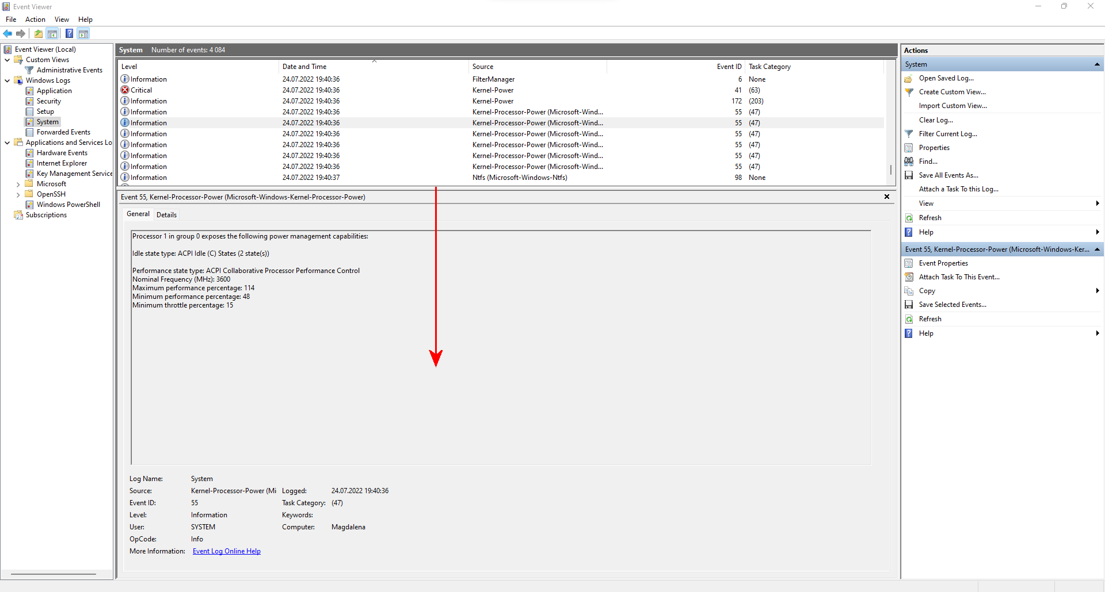Toggle the Show/Hide Action Pane toolbar icon
1105x592 pixels.
(83, 33)
